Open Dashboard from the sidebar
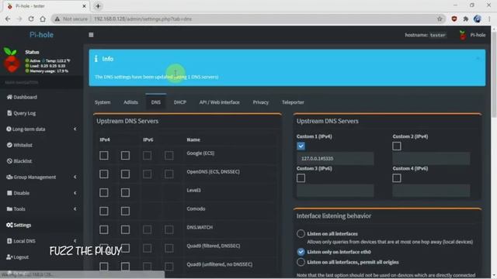 22,97
